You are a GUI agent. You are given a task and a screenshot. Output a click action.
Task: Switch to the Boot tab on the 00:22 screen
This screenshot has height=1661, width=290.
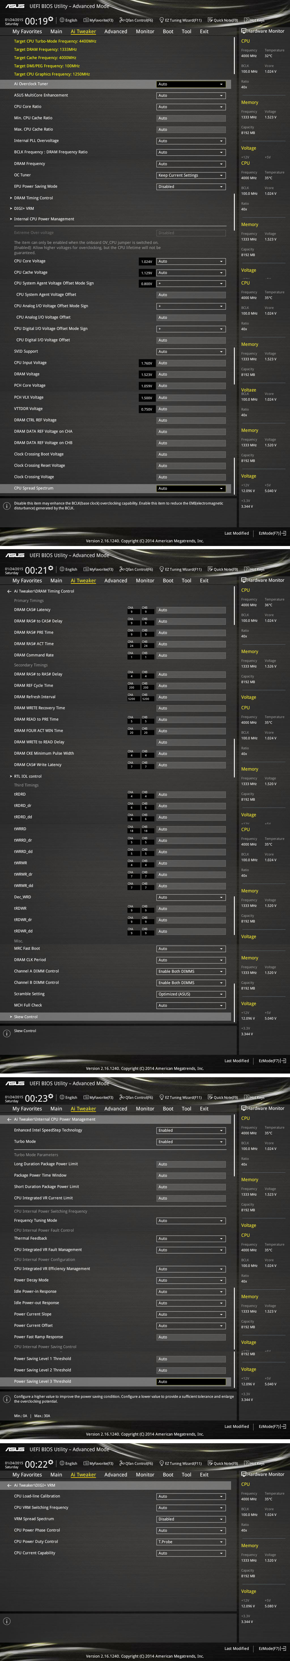coord(168,1475)
